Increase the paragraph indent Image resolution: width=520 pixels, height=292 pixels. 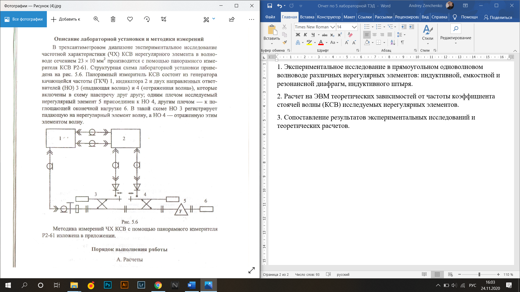click(412, 27)
